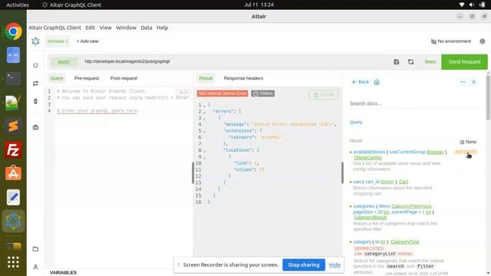The height and width of the screenshot is (276, 491).
Task: Open the account user icon
Action: point(36,267)
